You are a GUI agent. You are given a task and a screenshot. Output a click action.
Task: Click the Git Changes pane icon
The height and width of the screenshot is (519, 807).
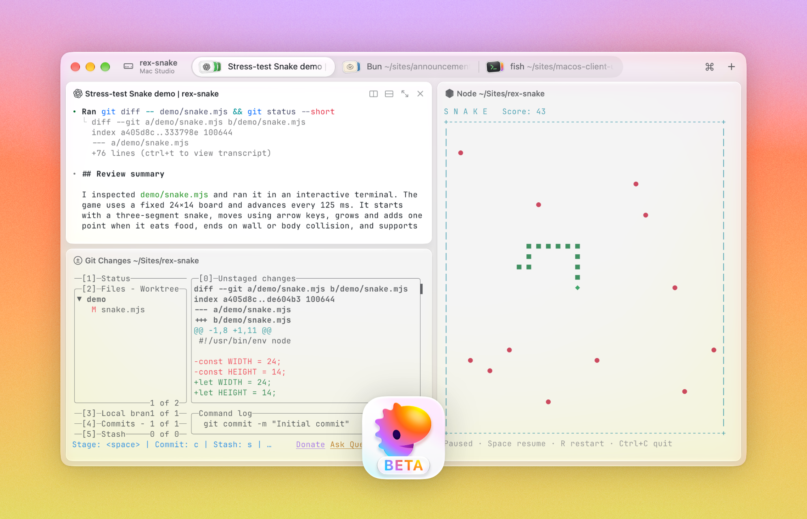[x=78, y=261]
